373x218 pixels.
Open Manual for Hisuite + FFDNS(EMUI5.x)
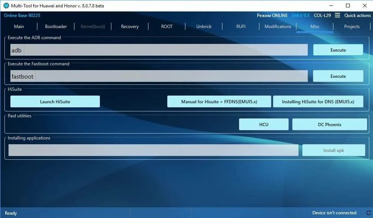tap(219, 101)
